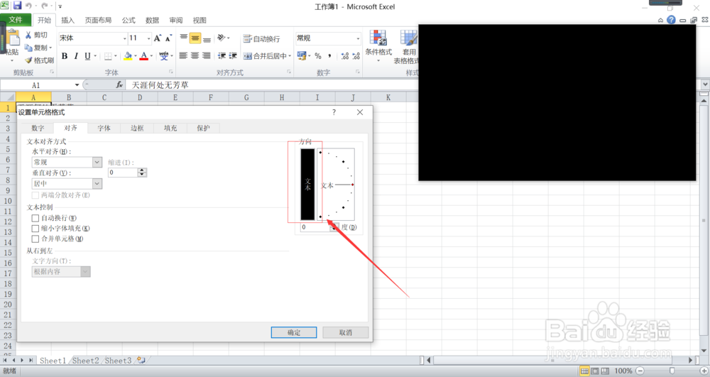This screenshot has height=377, width=710.
Task: Confirm dialog with 确定 button
Action: click(x=294, y=332)
